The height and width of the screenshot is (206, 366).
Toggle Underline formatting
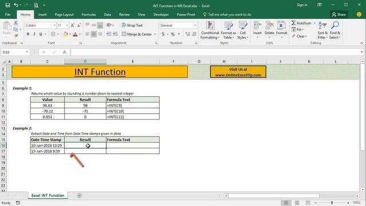point(41,34)
